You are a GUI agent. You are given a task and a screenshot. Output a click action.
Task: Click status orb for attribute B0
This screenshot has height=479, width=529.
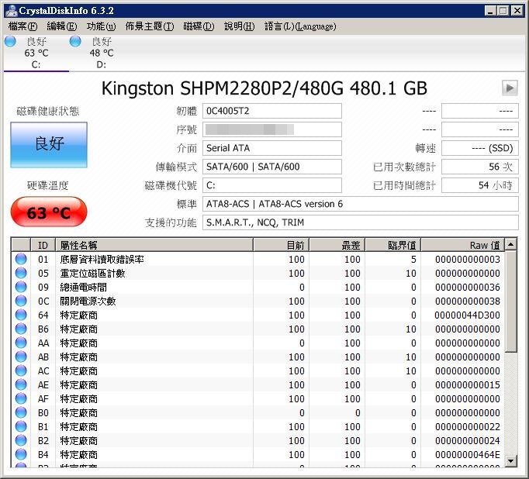tap(21, 412)
